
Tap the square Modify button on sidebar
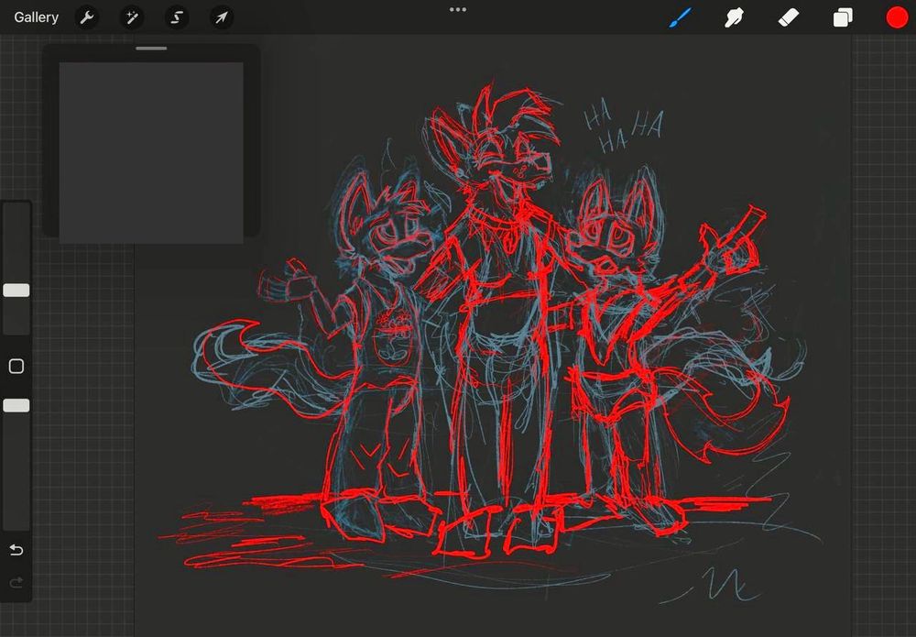click(16, 367)
